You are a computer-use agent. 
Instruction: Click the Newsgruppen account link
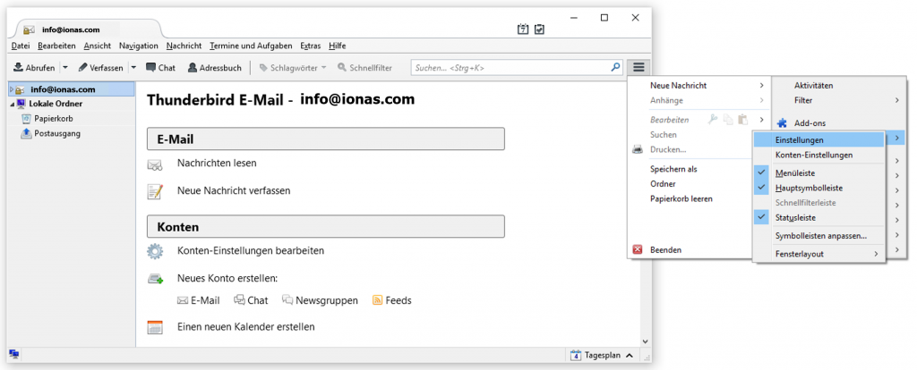coord(320,300)
